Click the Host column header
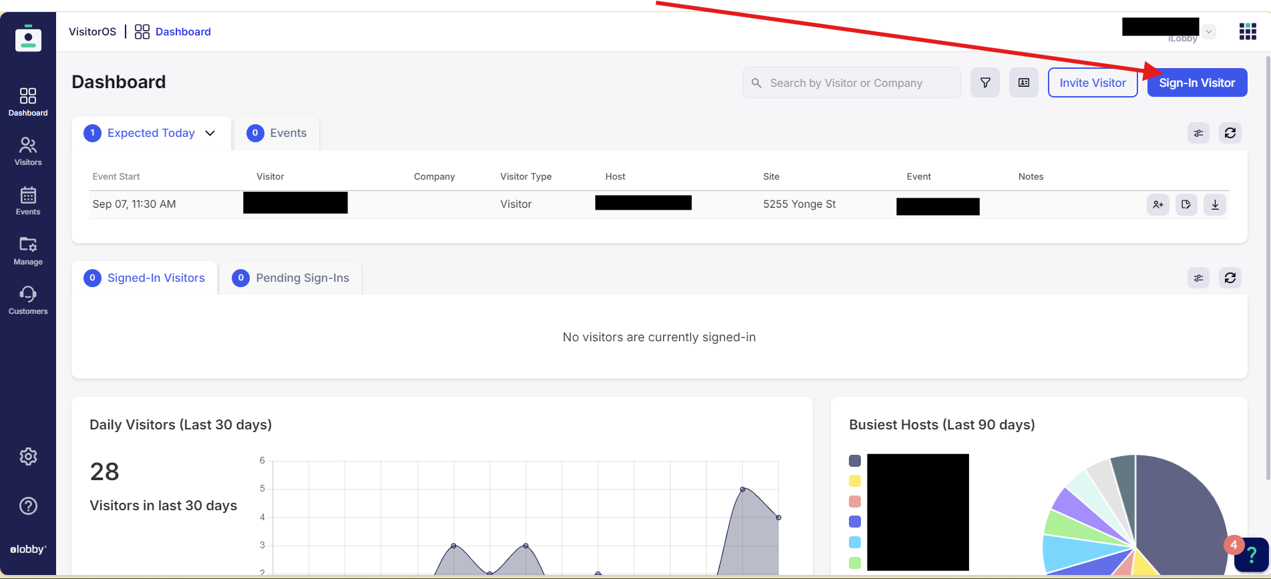 click(x=615, y=176)
